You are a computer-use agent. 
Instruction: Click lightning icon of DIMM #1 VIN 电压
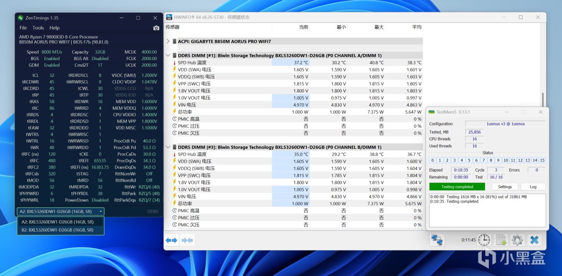pyautogui.click(x=174, y=105)
